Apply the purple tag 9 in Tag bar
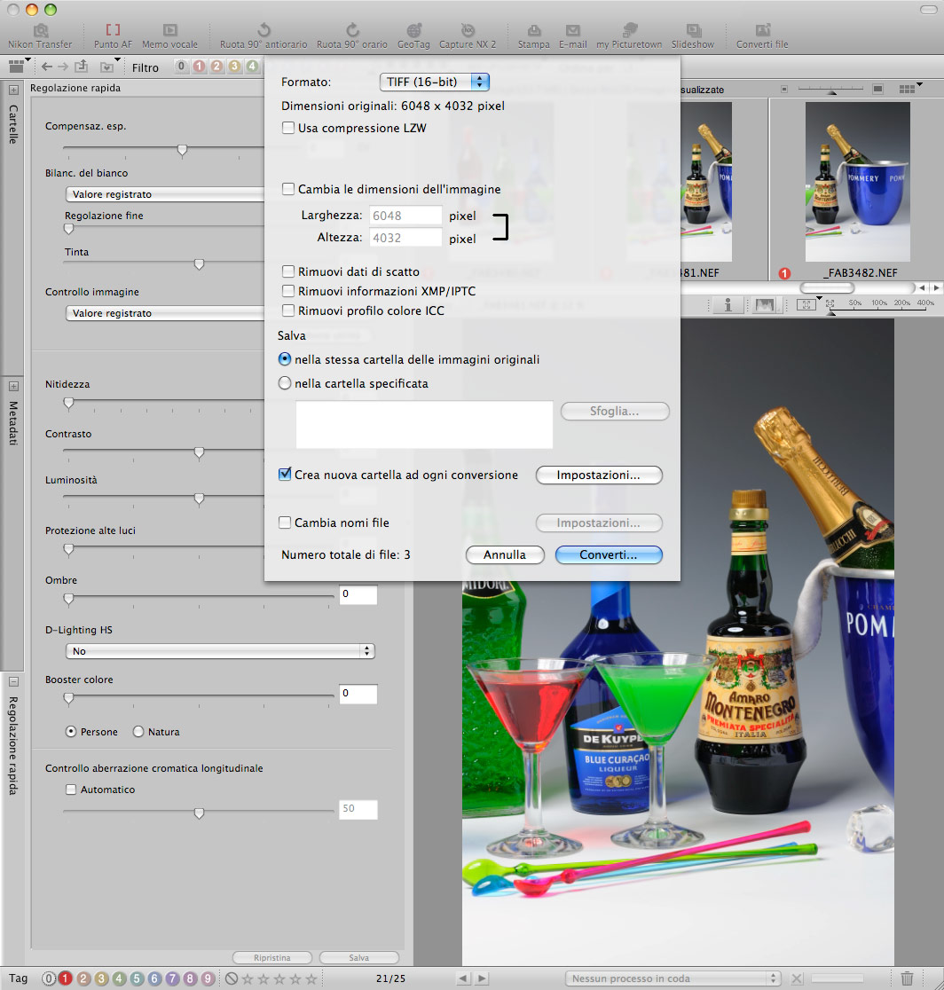944x990 pixels. pyautogui.click(x=208, y=978)
